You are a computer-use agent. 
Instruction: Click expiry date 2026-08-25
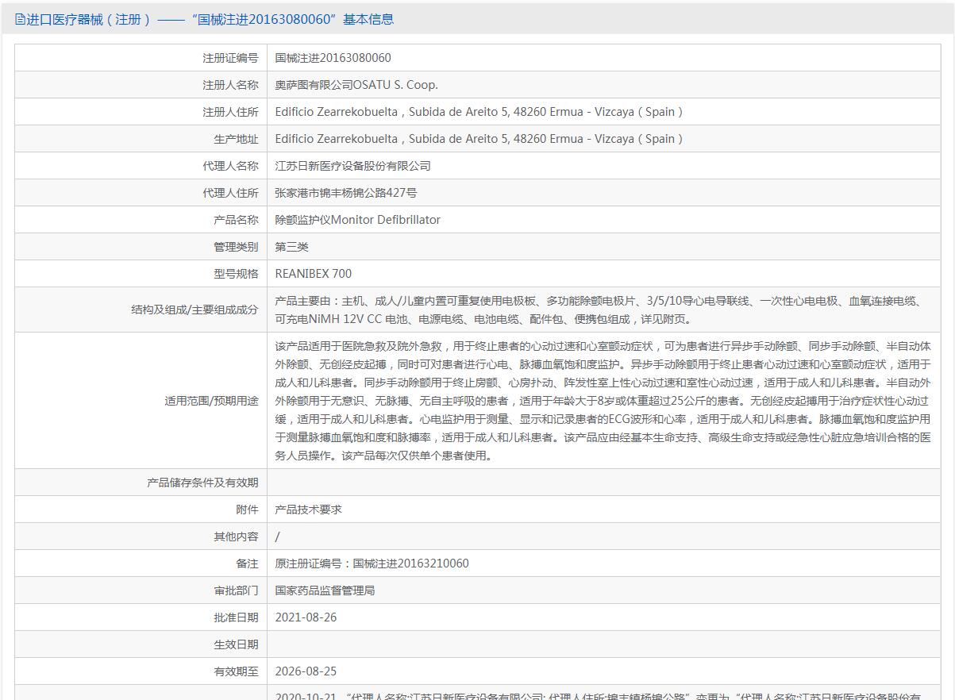[306, 671]
